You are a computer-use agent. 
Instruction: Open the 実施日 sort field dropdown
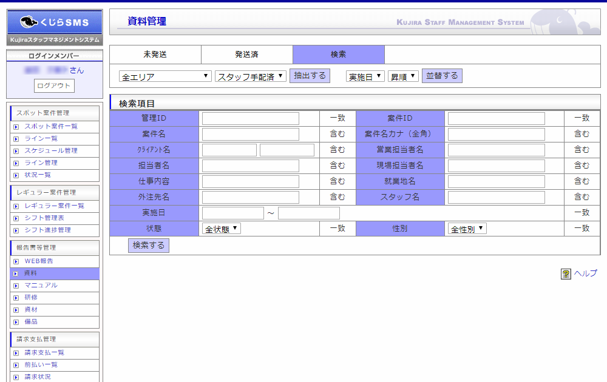365,76
